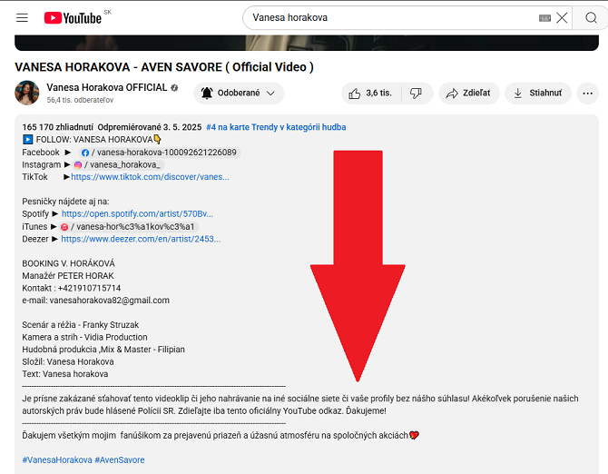The height and width of the screenshot is (474, 608).
Task: Open iTunes vanesa-hor link chip
Action: [x=129, y=226]
